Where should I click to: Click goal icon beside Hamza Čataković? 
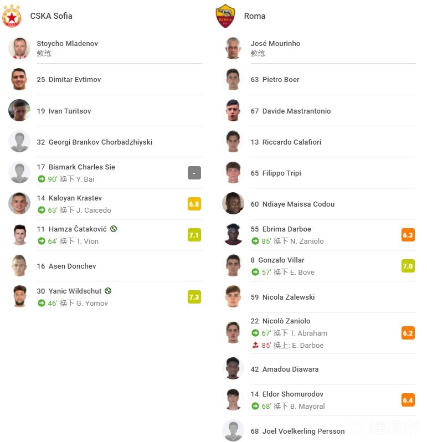click(x=114, y=229)
